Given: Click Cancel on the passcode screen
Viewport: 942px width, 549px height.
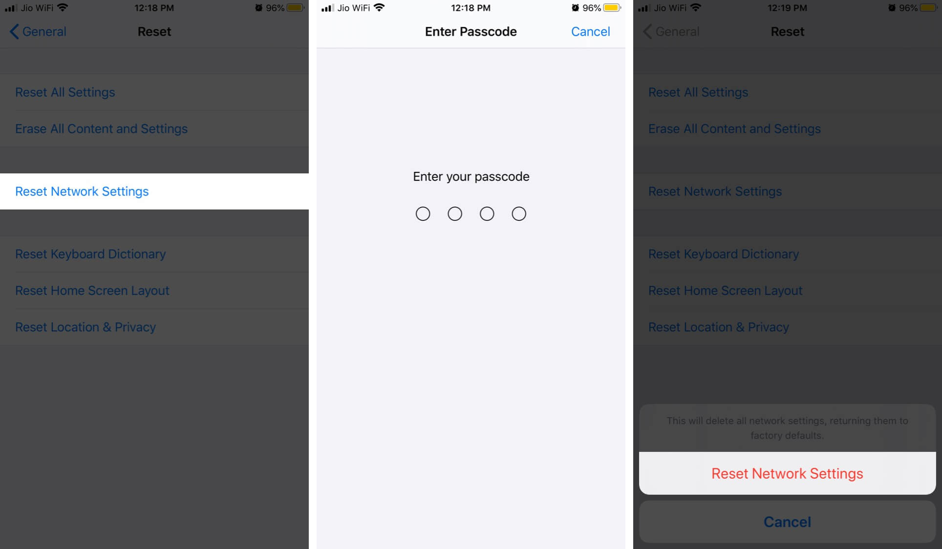Looking at the screenshot, I should pos(590,31).
